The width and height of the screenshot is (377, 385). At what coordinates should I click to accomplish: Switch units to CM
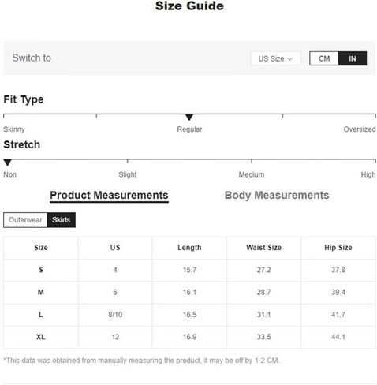(324, 58)
